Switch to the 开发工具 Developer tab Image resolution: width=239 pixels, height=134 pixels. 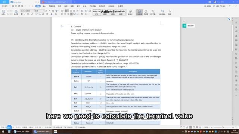tap(93, 6)
